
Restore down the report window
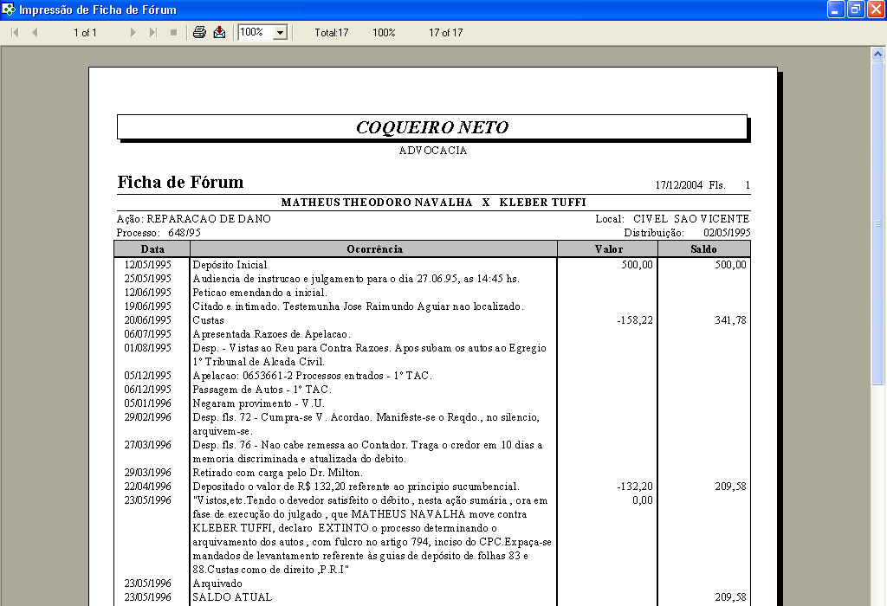pyautogui.click(x=855, y=10)
